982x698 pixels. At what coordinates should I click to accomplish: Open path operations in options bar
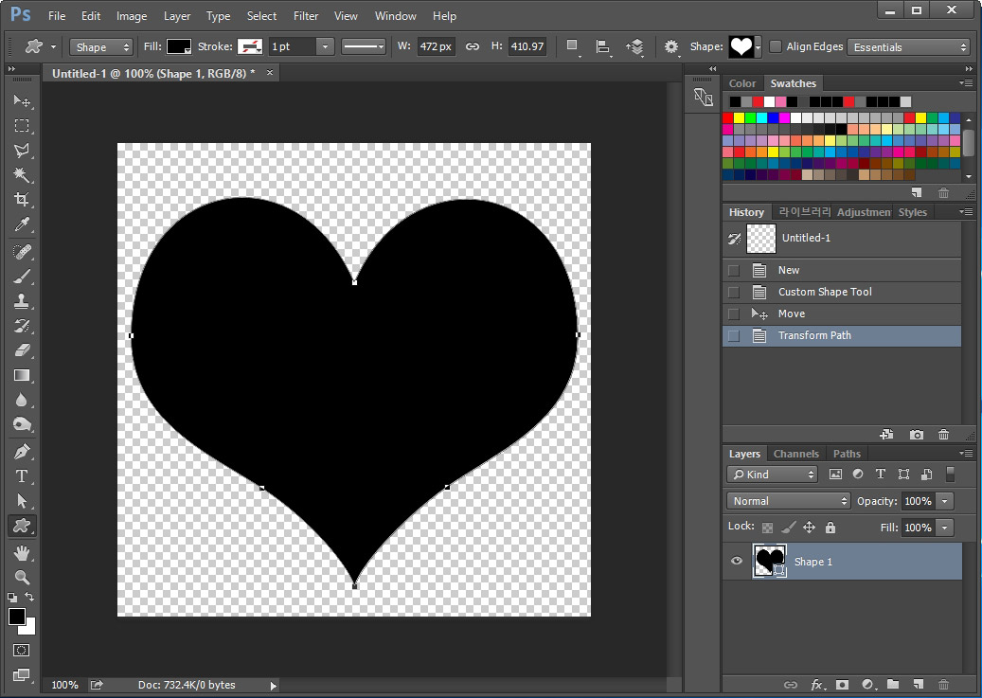[572, 46]
